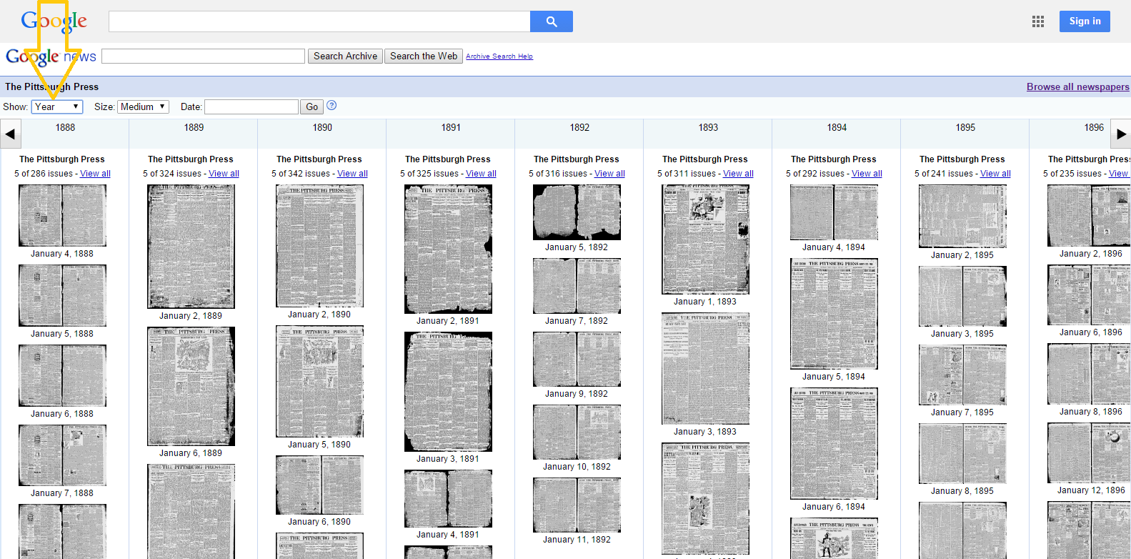Screen dimensions: 1131x559
Task: Click into the Date input field
Action: pyautogui.click(x=251, y=107)
